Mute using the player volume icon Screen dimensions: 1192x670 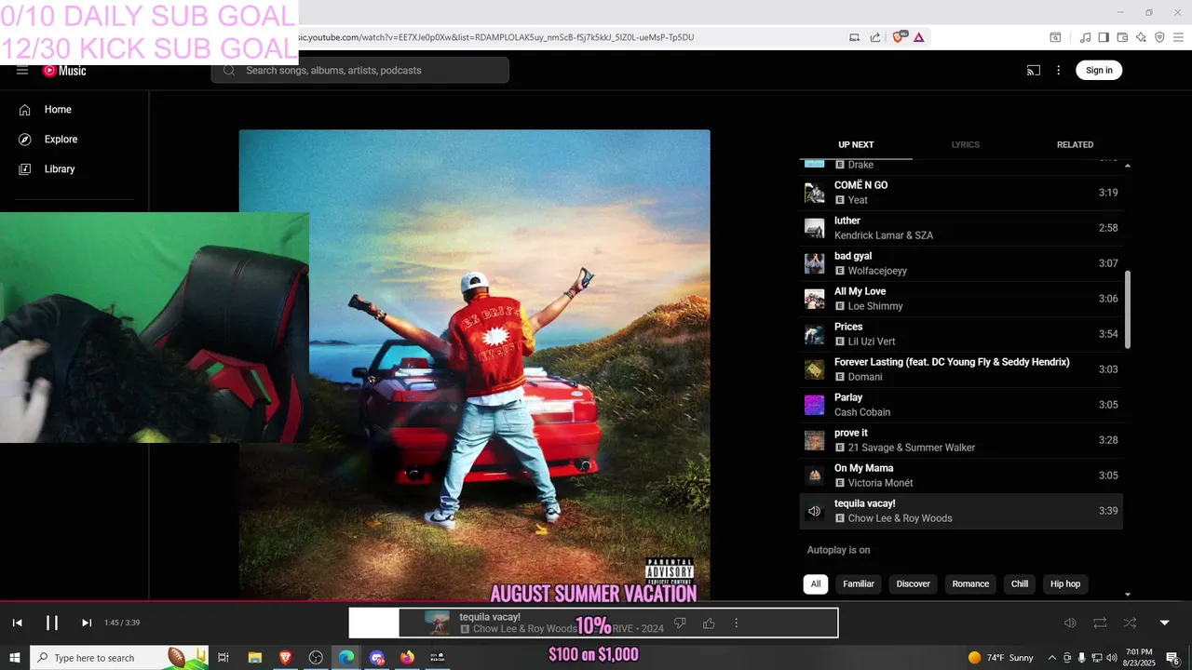1070,623
